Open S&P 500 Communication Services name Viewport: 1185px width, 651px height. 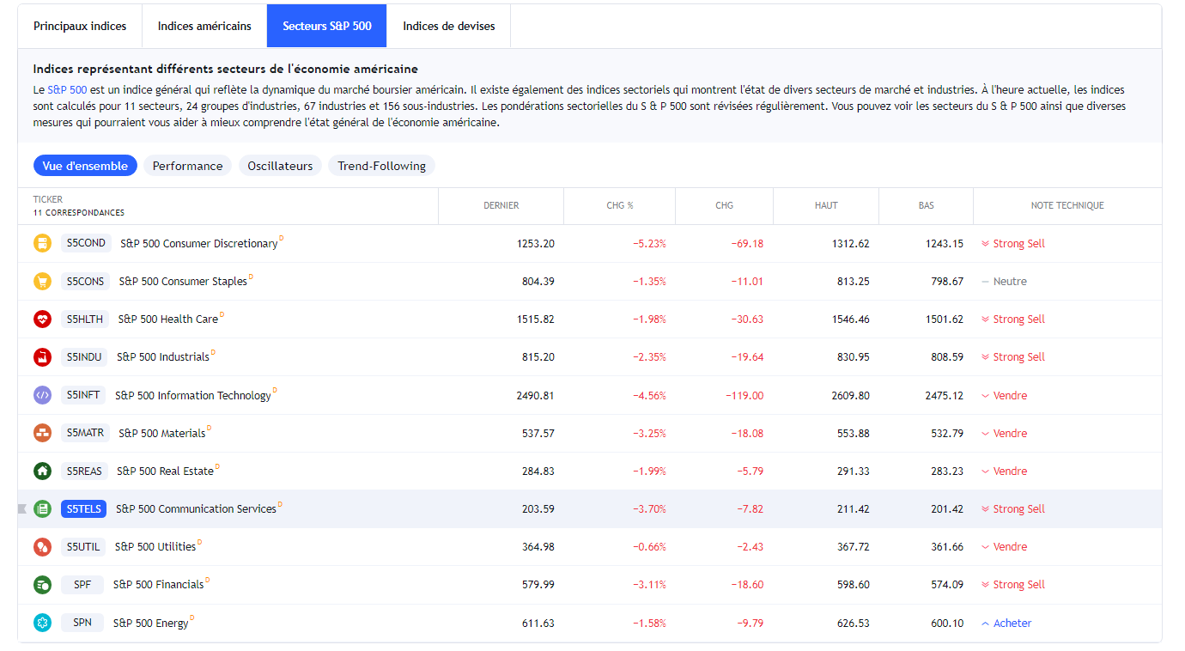point(197,509)
